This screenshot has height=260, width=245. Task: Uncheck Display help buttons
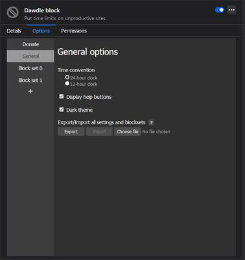(x=62, y=96)
